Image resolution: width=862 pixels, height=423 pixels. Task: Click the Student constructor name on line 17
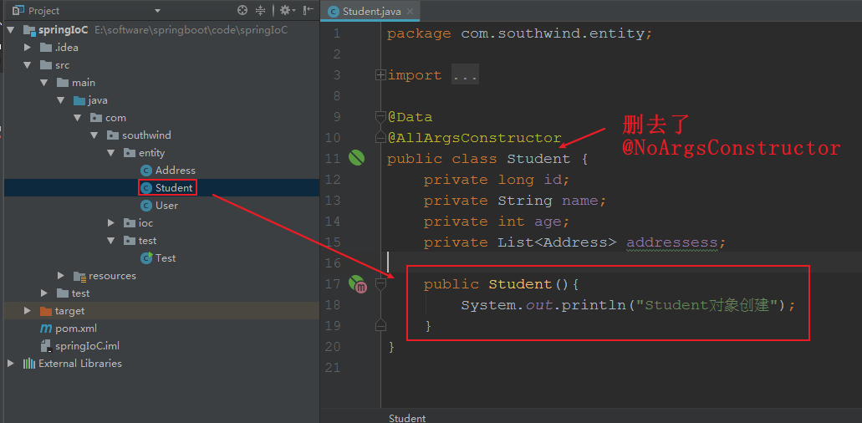pyautogui.click(x=520, y=284)
